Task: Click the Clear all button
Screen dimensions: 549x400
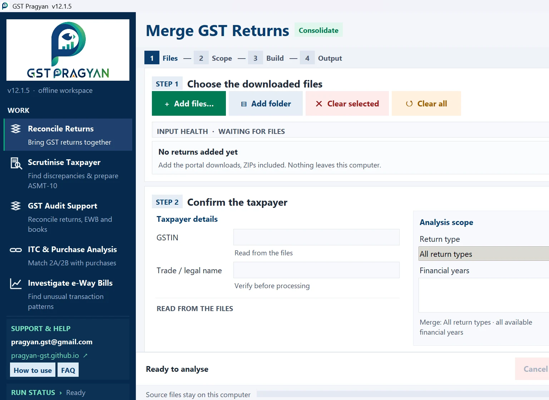Action: [x=426, y=104]
